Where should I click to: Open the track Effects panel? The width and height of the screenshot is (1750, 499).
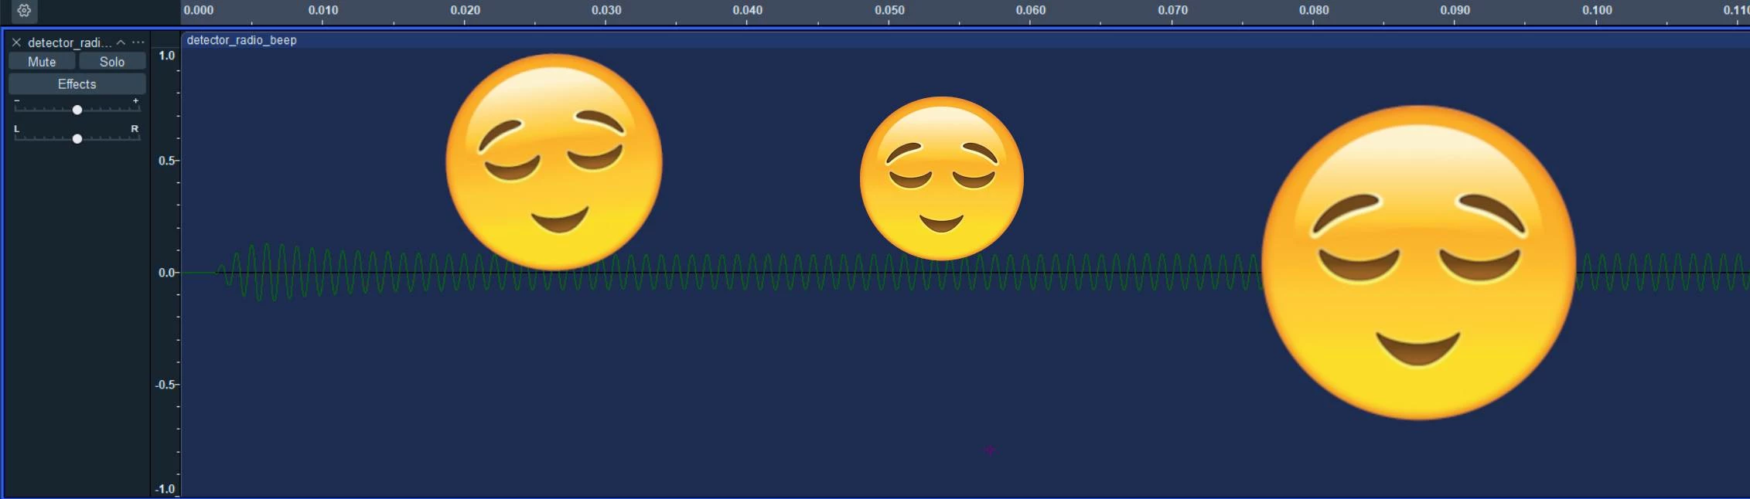pos(77,84)
